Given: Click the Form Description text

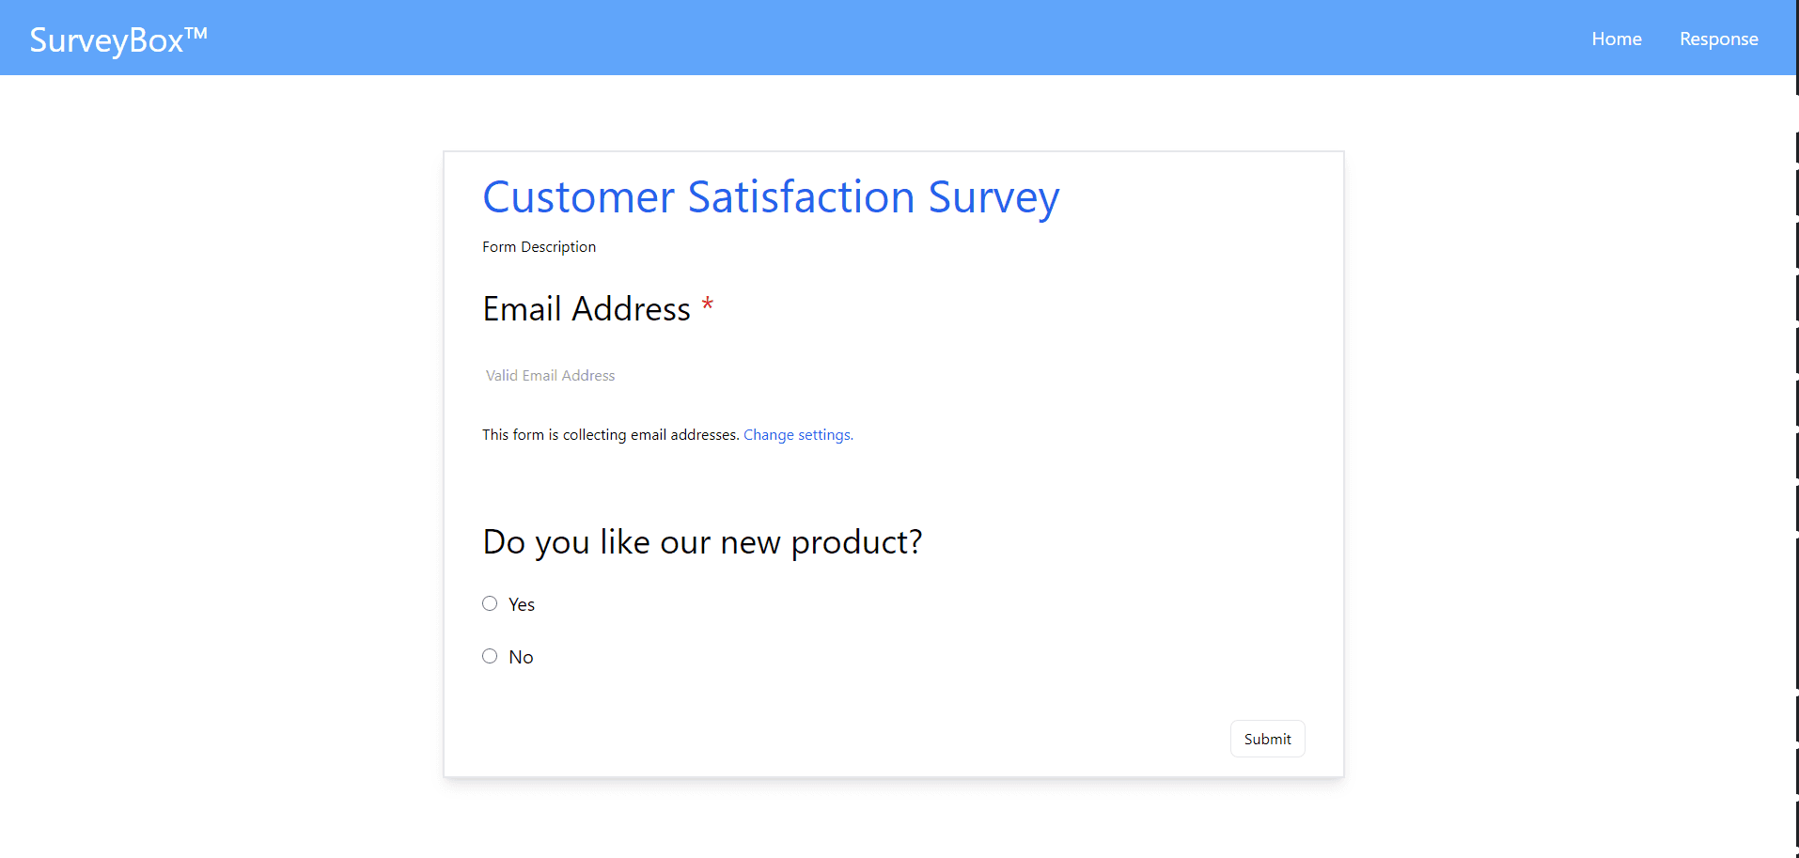Looking at the screenshot, I should point(539,246).
